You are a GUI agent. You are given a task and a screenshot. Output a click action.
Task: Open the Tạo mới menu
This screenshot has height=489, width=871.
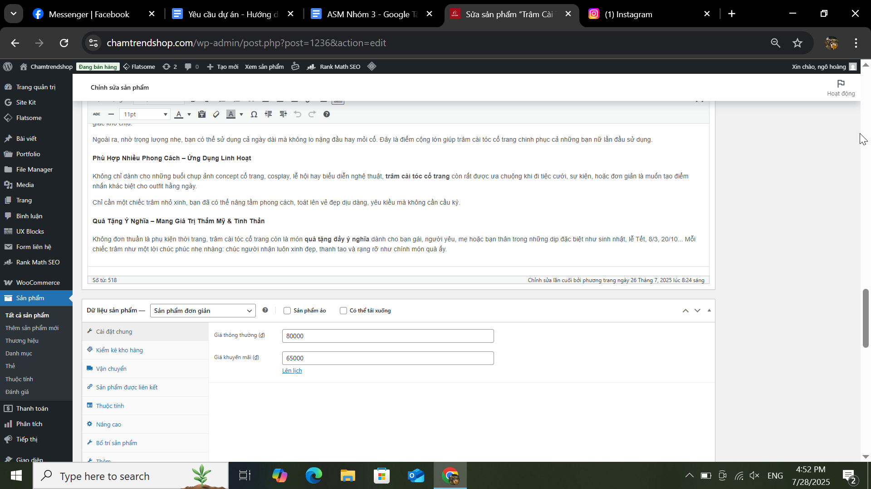[222, 67]
